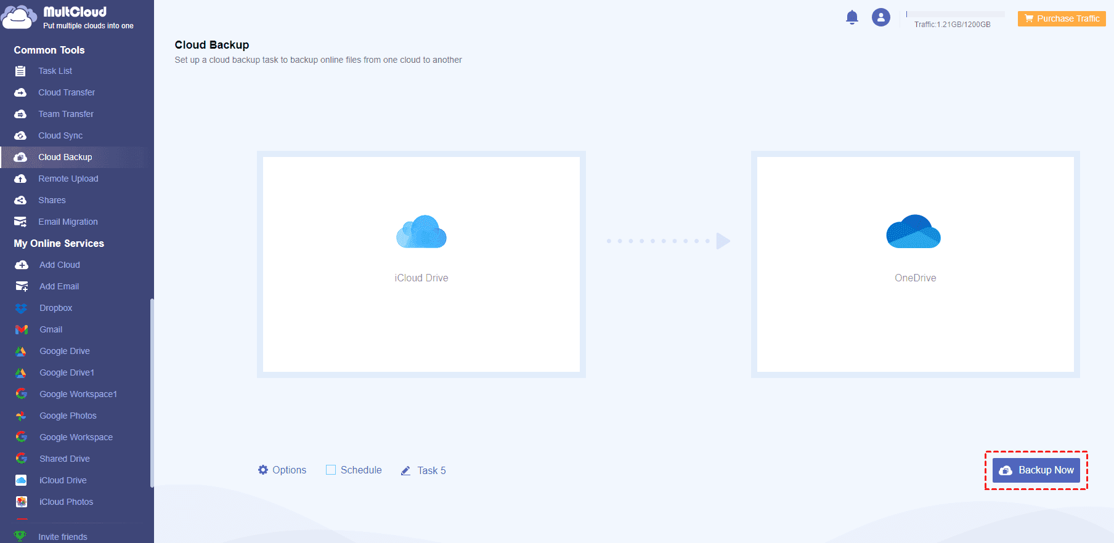Select Remote Upload menu item
This screenshot has width=1114, height=543.
click(68, 179)
